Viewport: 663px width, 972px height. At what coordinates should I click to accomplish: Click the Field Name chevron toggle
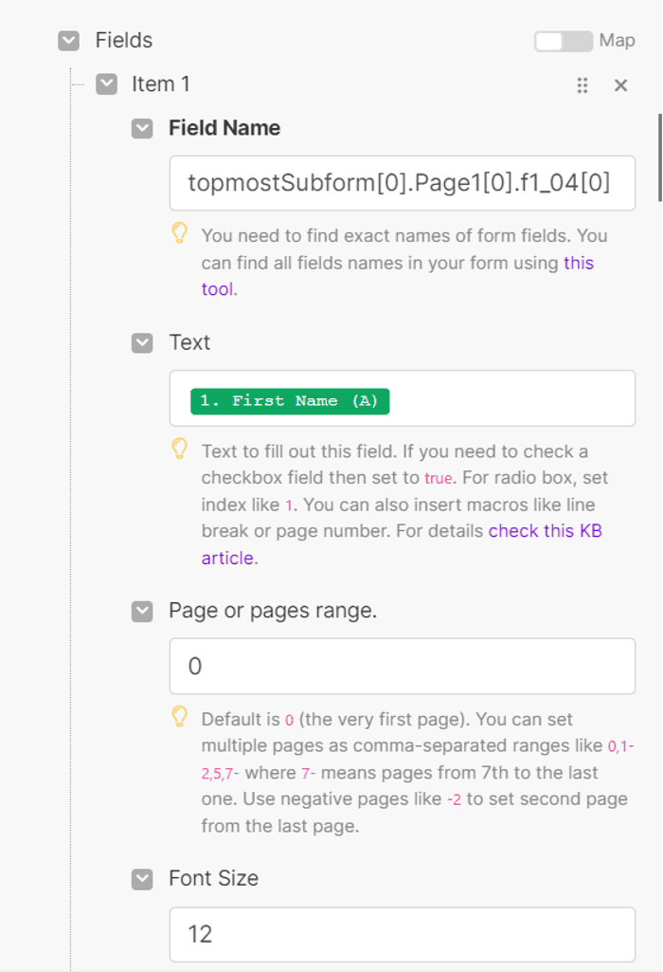(x=142, y=128)
